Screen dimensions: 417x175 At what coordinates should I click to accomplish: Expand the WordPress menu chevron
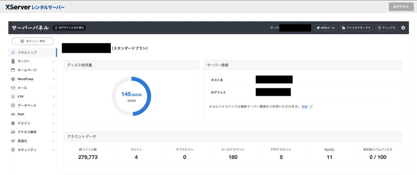click(x=53, y=79)
